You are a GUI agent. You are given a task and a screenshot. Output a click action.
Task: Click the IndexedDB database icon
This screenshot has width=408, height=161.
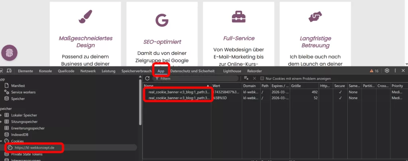(7, 134)
